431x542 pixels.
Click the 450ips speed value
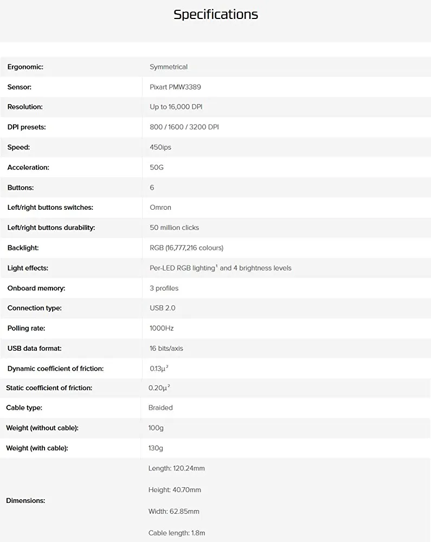click(x=160, y=147)
